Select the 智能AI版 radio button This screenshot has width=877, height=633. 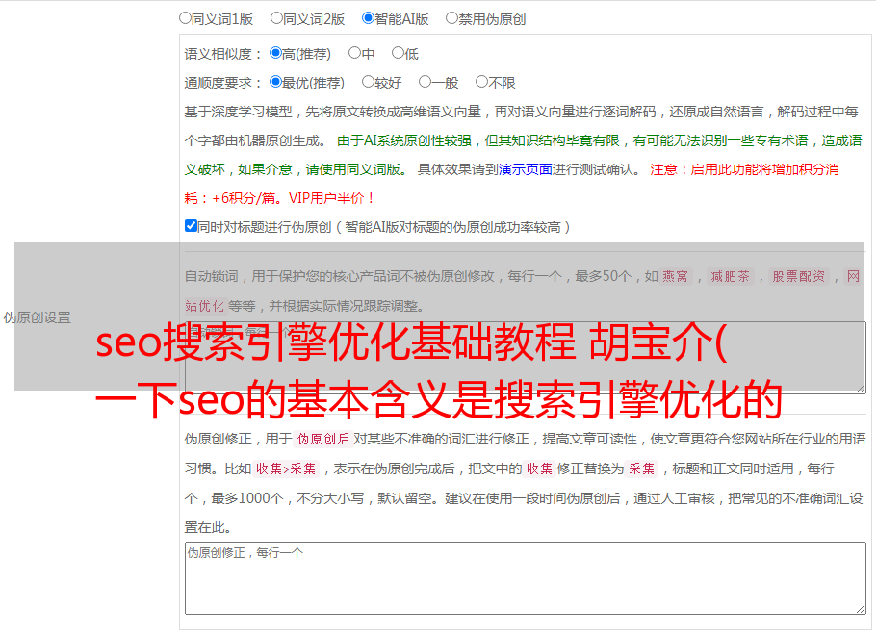(368, 18)
